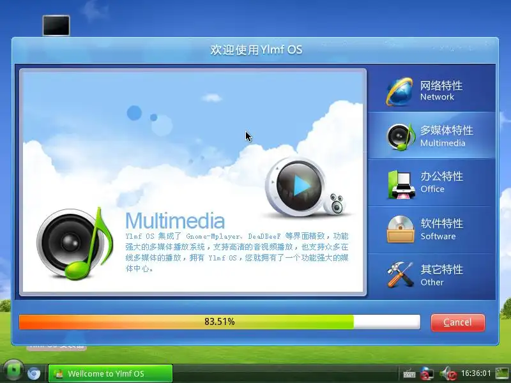
Task: Switch to 多媒体特性 Multimedia tab
Action: 432,135
